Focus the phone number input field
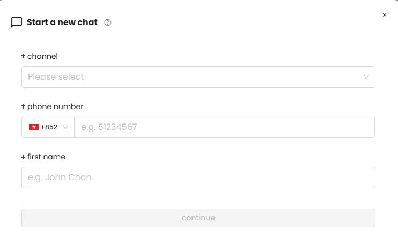398x247 pixels. [224, 127]
